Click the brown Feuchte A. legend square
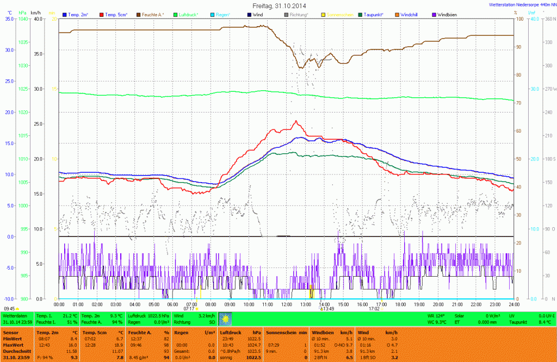 [x=139, y=15]
